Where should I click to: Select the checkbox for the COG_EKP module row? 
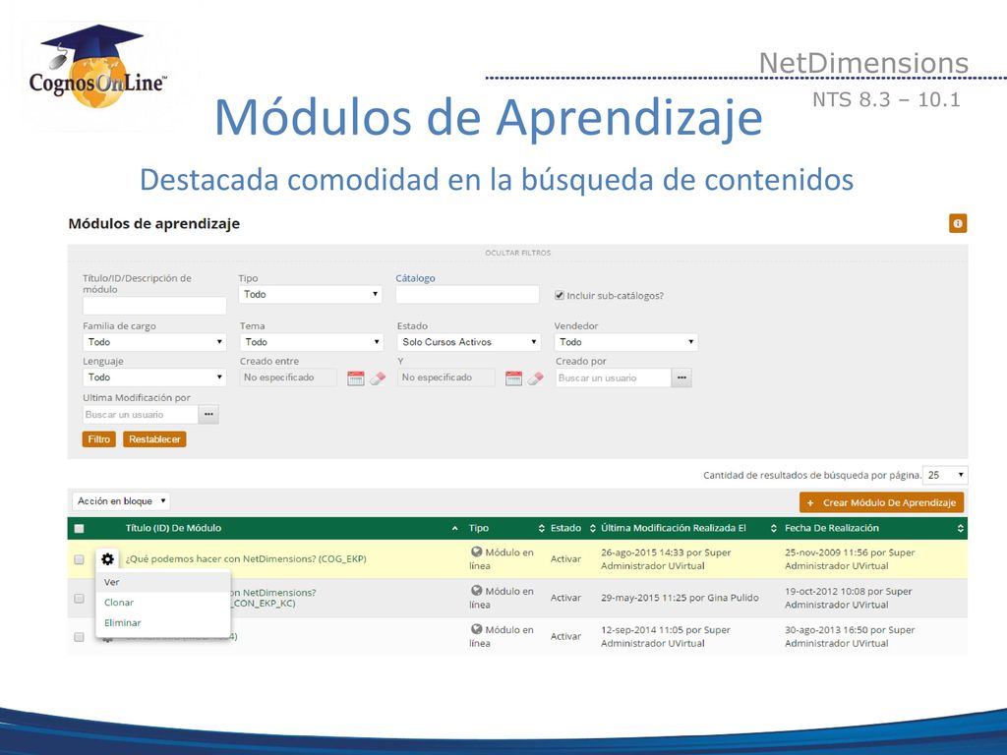(x=79, y=559)
